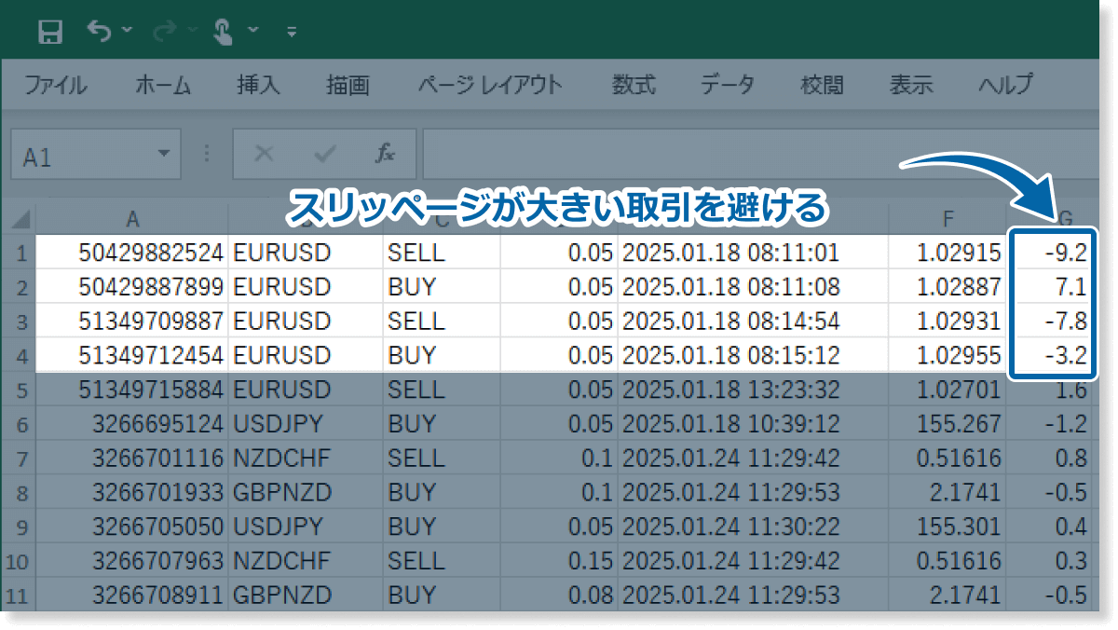Open Customize Quick Access Toolbar dropdown
The width and height of the screenshot is (1118, 630).
pyautogui.click(x=292, y=33)
